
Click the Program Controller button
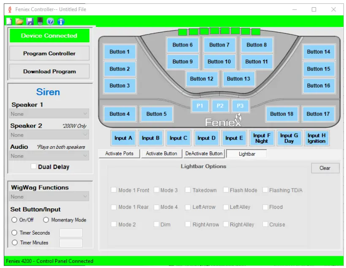[49, 53]
